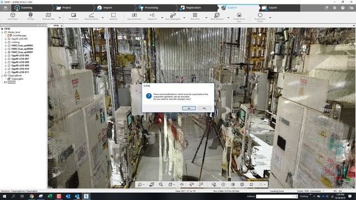Select the Opp40-s350-010 scan
The height and width of the screenshot is (200, 356).
point(20,69)
